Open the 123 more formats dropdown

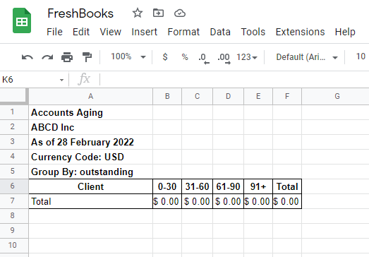(247, 57)
